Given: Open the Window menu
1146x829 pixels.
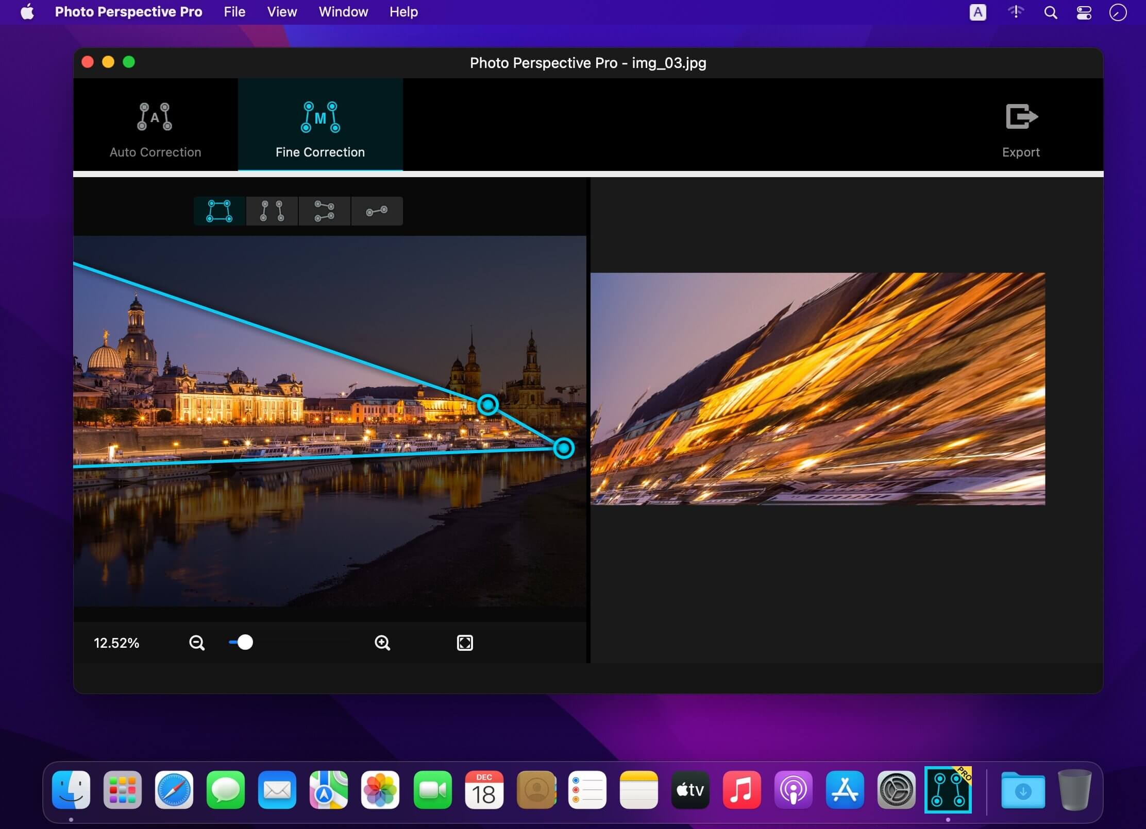Looking at the screenshot, I should click(343, 12).
